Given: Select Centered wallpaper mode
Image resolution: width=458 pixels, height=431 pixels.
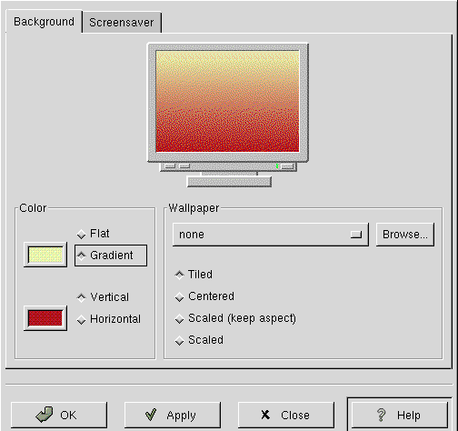Looking at the screenshot, I should [204, 296].
